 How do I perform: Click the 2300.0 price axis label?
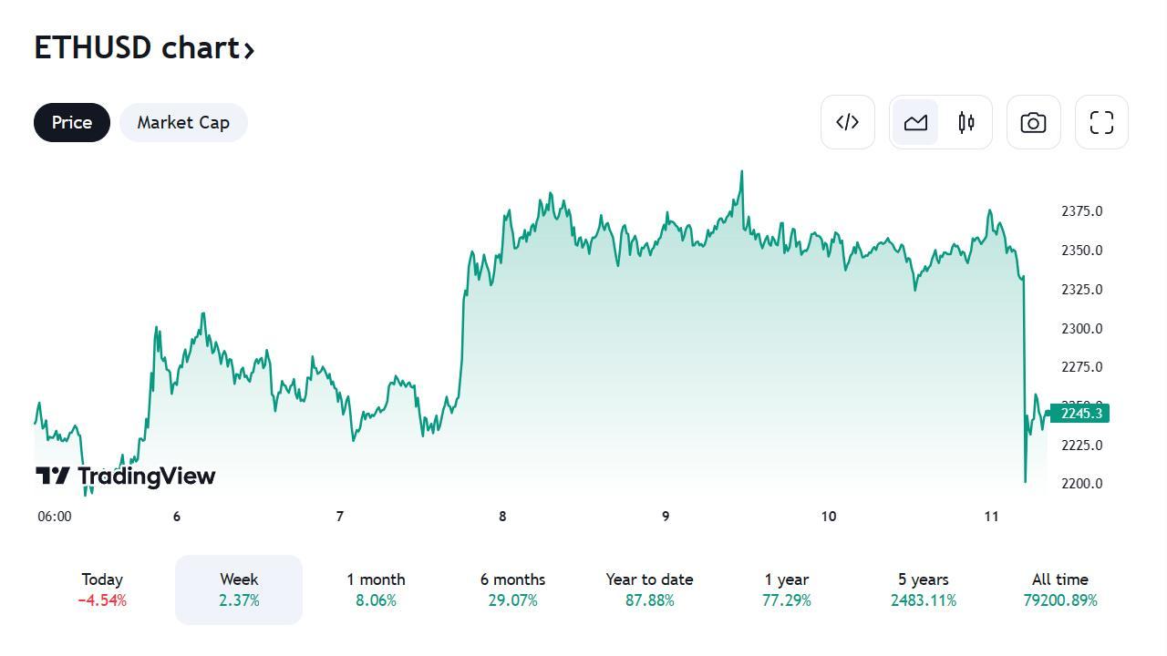(x=1081, y=328)
